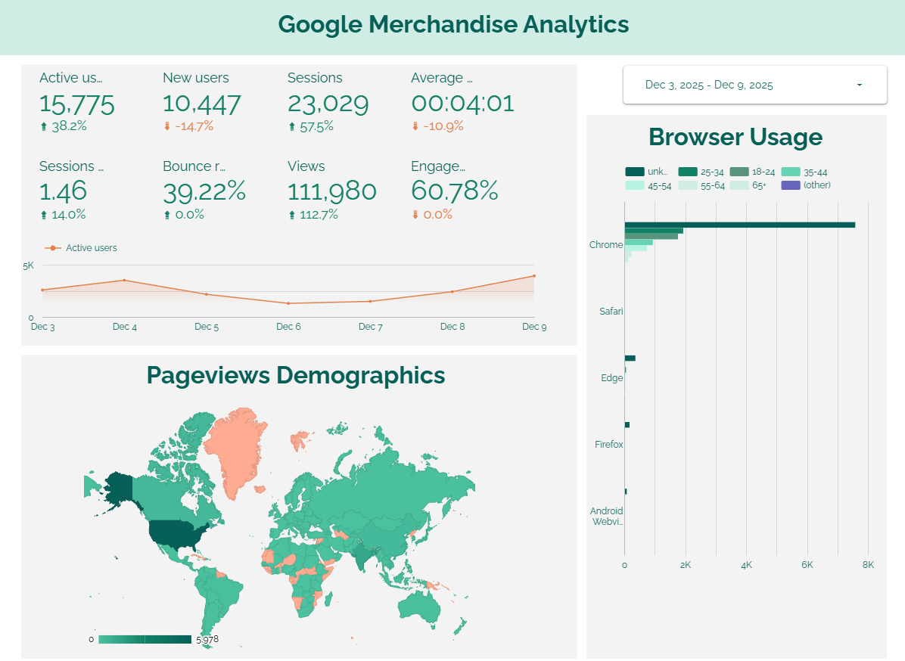Click the bounce rate value 39.22%

coord(204,191)
